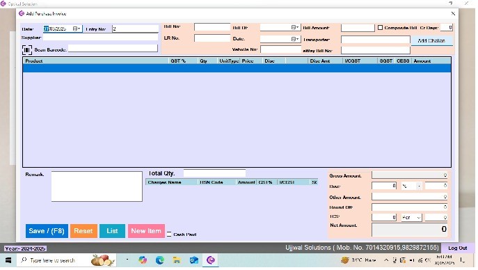Click the Price column header
This screenshot has width=478, height=270.
point(251,61)
